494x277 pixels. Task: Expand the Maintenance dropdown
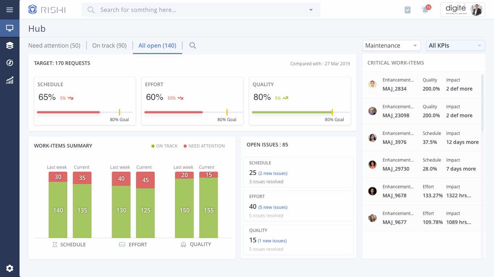391,45
